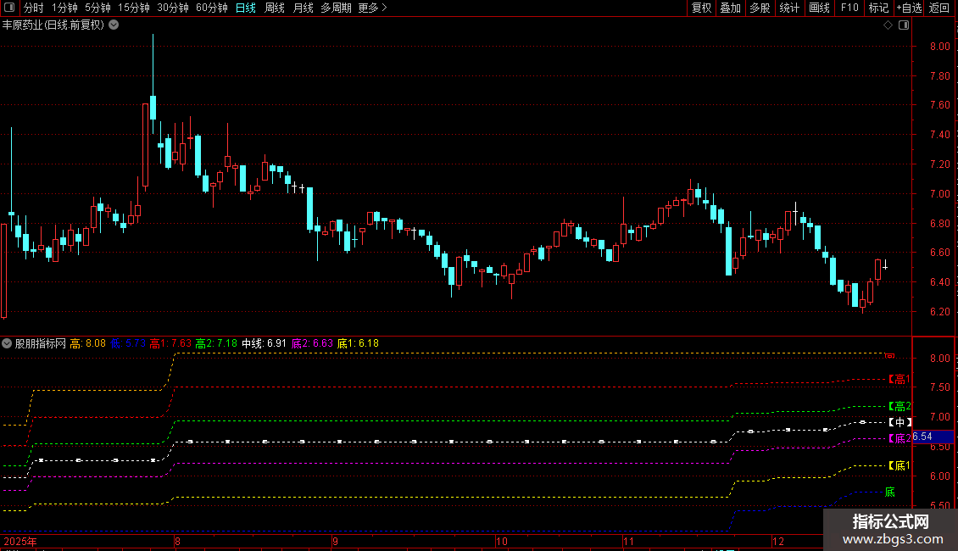Add stock via +自选 button
This screenshot has width=958, height=551.
(x=909, y=8)
